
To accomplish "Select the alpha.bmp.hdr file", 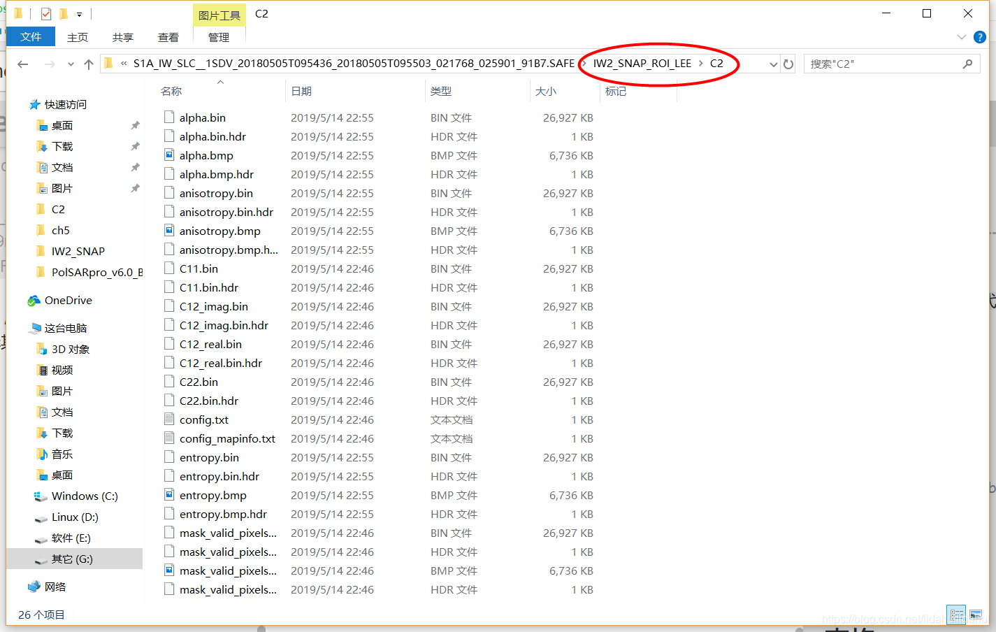I will (x=217, y=174).
